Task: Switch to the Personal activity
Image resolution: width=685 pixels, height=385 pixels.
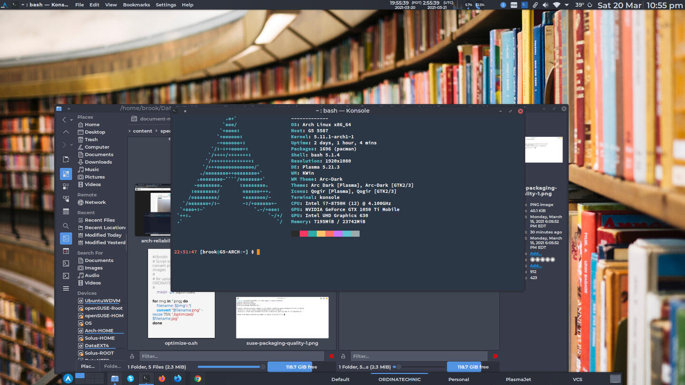Action: [459, 379]
